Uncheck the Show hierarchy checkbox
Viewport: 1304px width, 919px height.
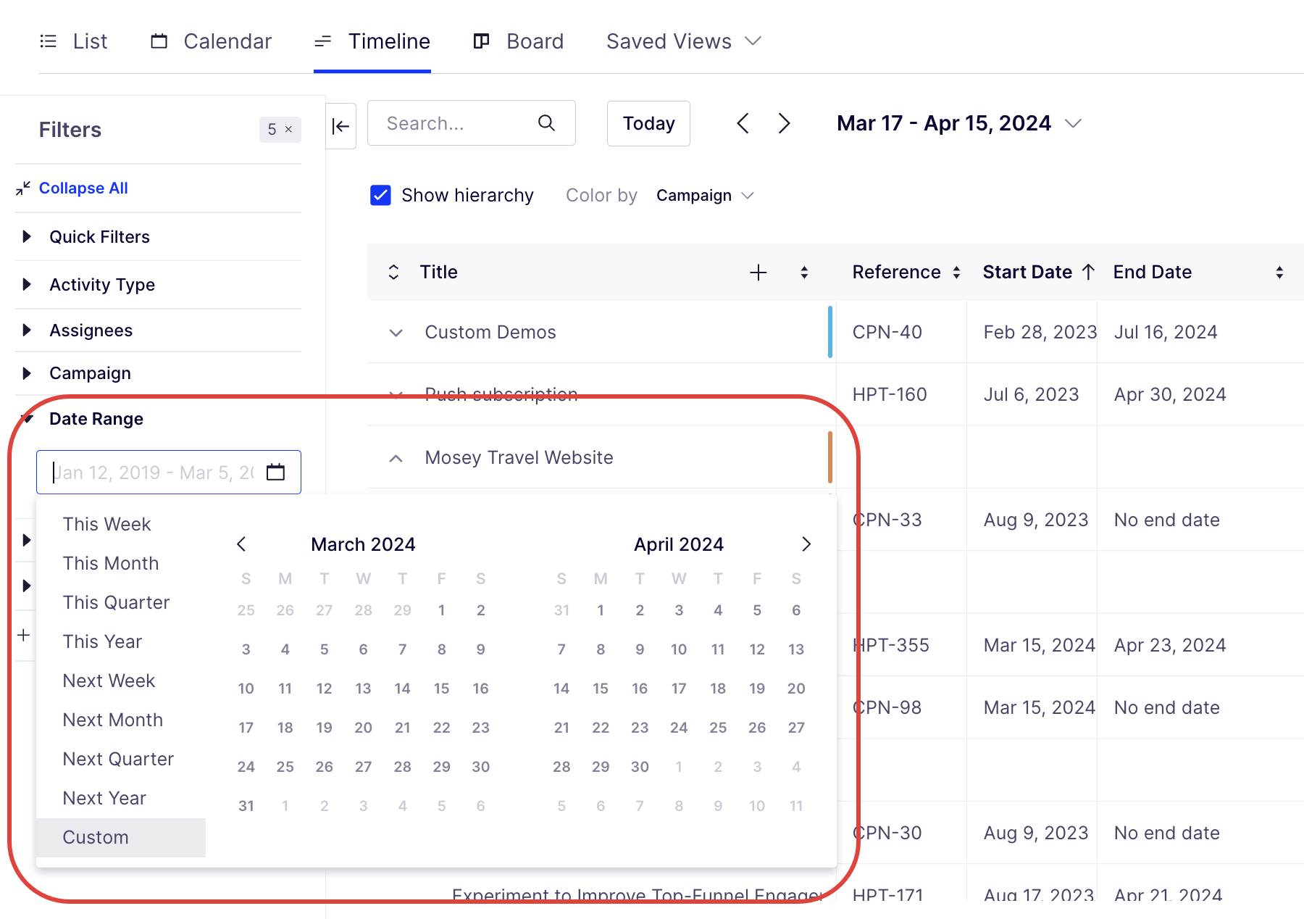380,196
